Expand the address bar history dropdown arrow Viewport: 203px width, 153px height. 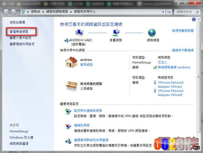pyautogui.click(x=163, y=12)
